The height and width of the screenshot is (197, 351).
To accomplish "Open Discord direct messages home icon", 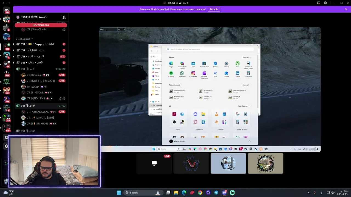I will click(x=7, y=10).
